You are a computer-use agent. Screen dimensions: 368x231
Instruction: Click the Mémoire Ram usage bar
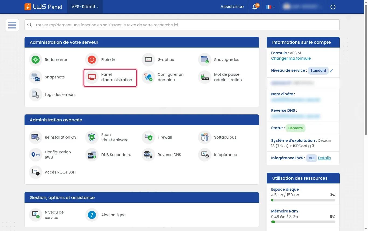pos(303,222)
